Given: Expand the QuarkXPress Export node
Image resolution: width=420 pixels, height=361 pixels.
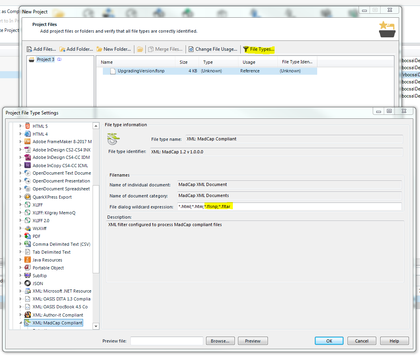Looking at the screenshot, I should coord(20,197).
